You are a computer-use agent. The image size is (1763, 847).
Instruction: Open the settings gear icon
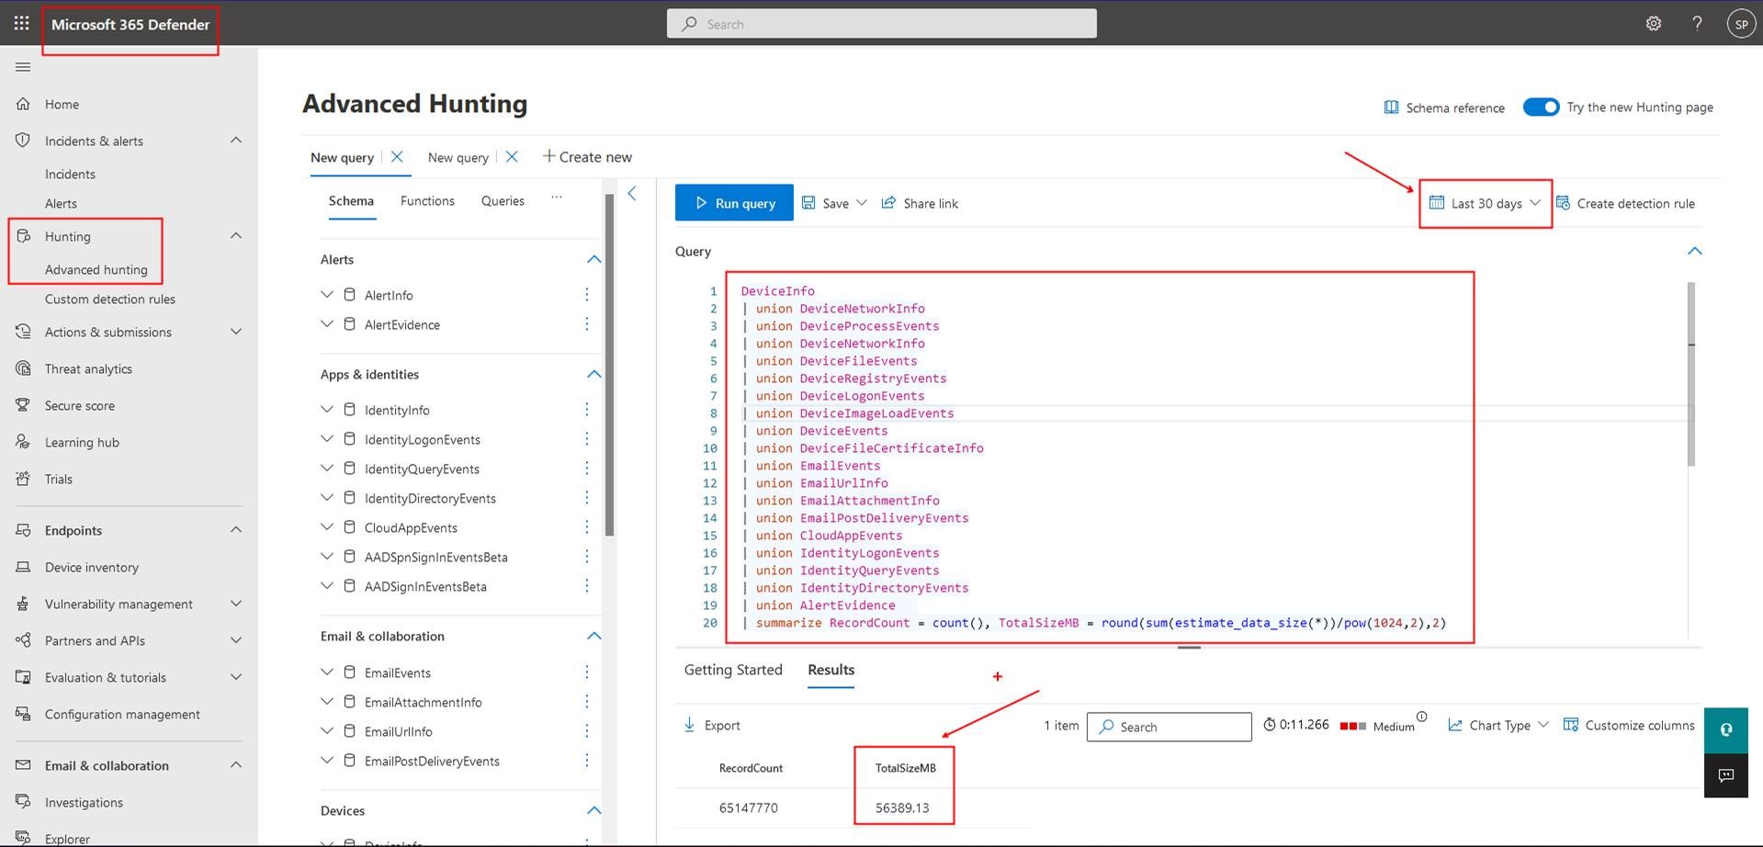tap(1654, 24)
